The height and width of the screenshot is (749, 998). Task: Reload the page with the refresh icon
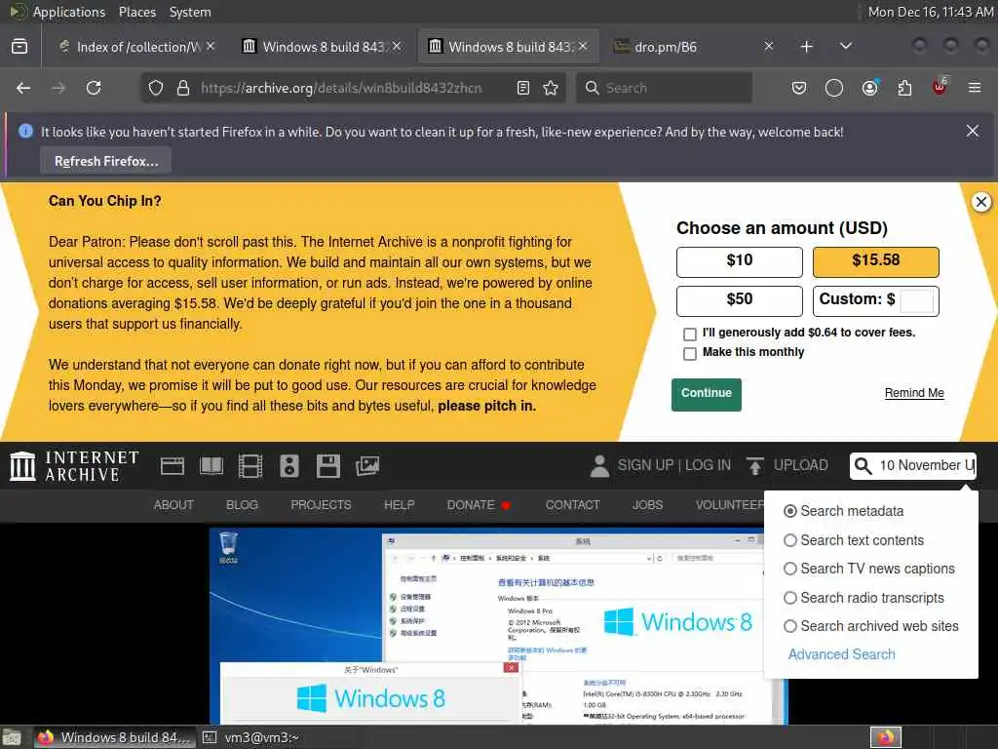pyautogui.click(x=94, y=88)
